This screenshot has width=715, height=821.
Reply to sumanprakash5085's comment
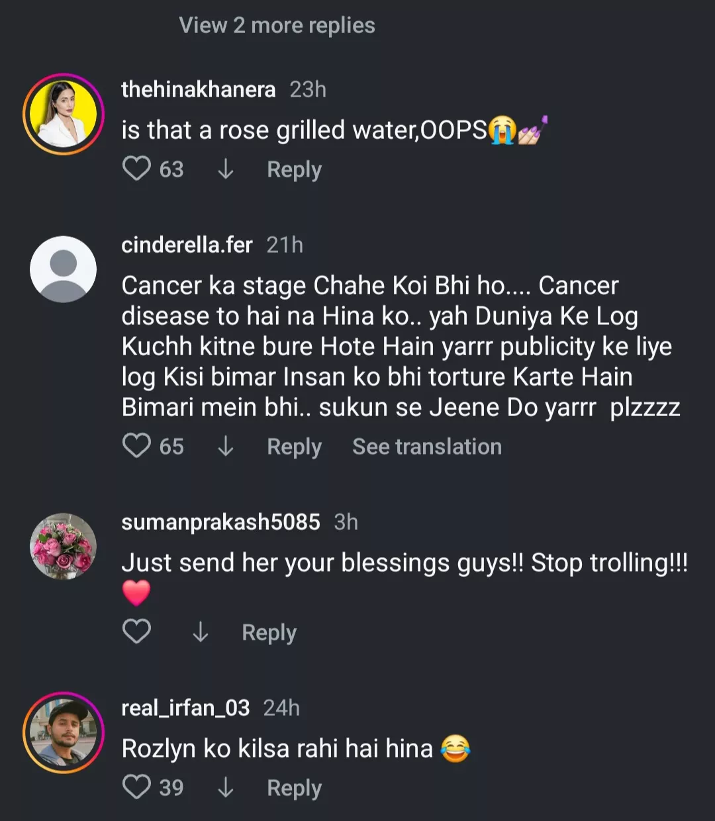click(269, 632)
